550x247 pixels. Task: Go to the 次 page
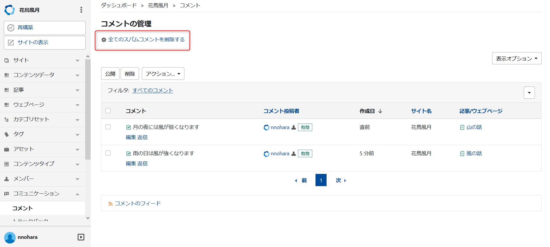(341, 180)
